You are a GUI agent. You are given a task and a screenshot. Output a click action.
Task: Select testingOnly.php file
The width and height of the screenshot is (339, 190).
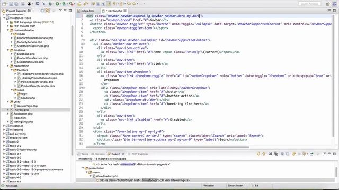click(x=23, y=122)
